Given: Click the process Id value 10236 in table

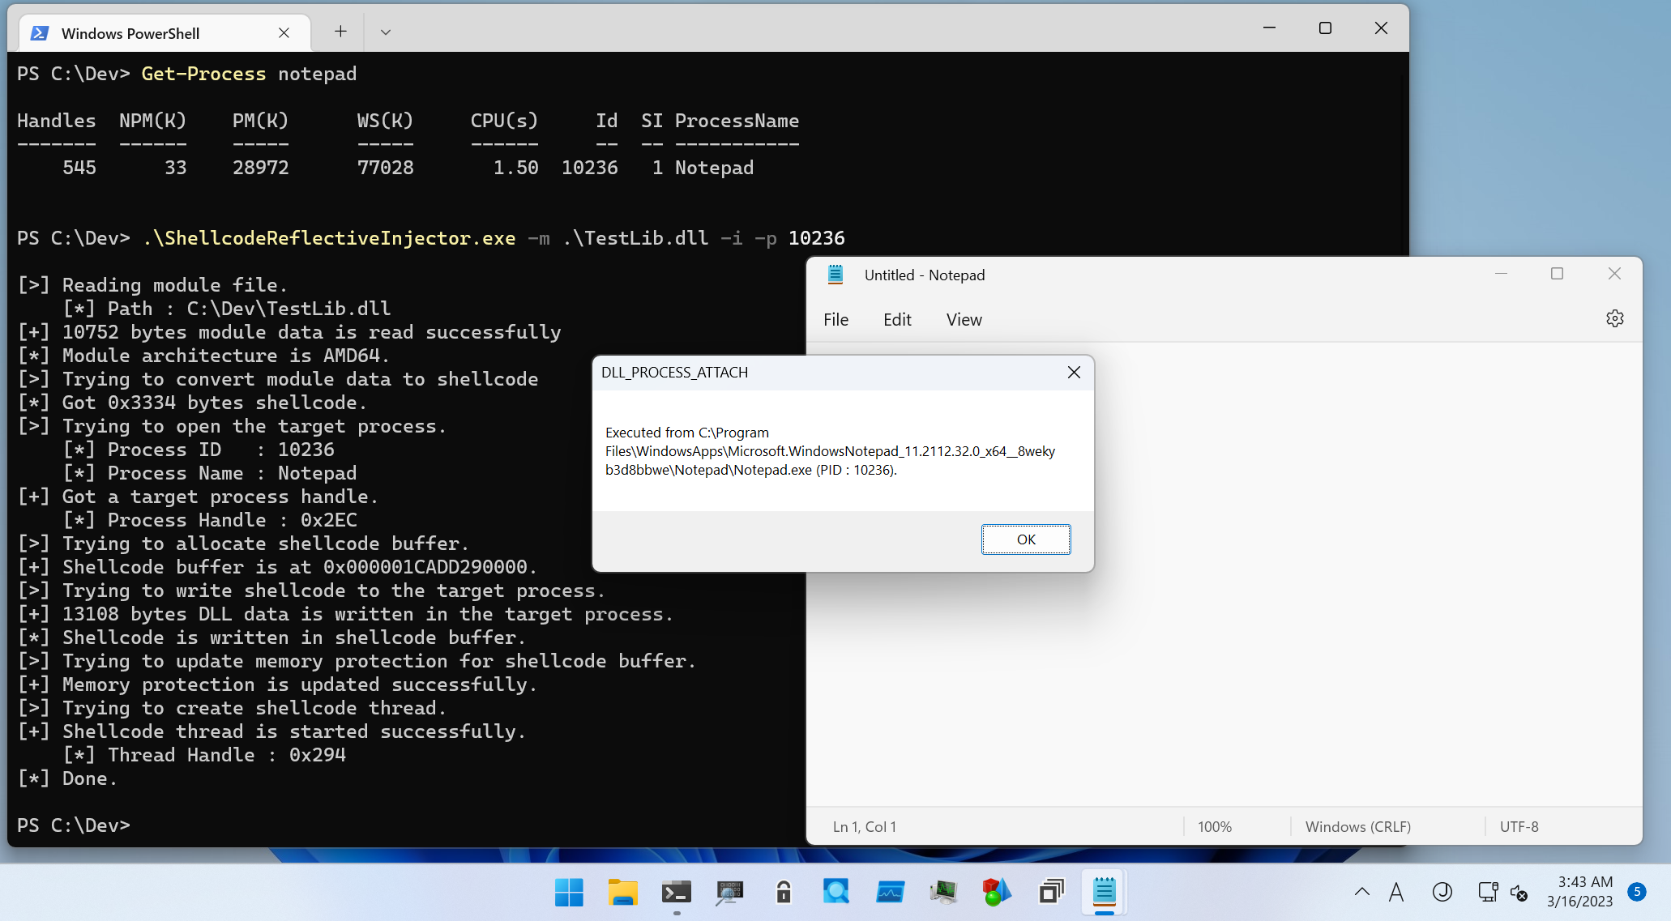Looking at the screenshot, I should coord(589,168).
